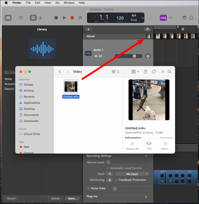The height and width of the screenshot is (204, 199).
Task: Click the Finder Tags icon
Action: [x=154, y=72]
